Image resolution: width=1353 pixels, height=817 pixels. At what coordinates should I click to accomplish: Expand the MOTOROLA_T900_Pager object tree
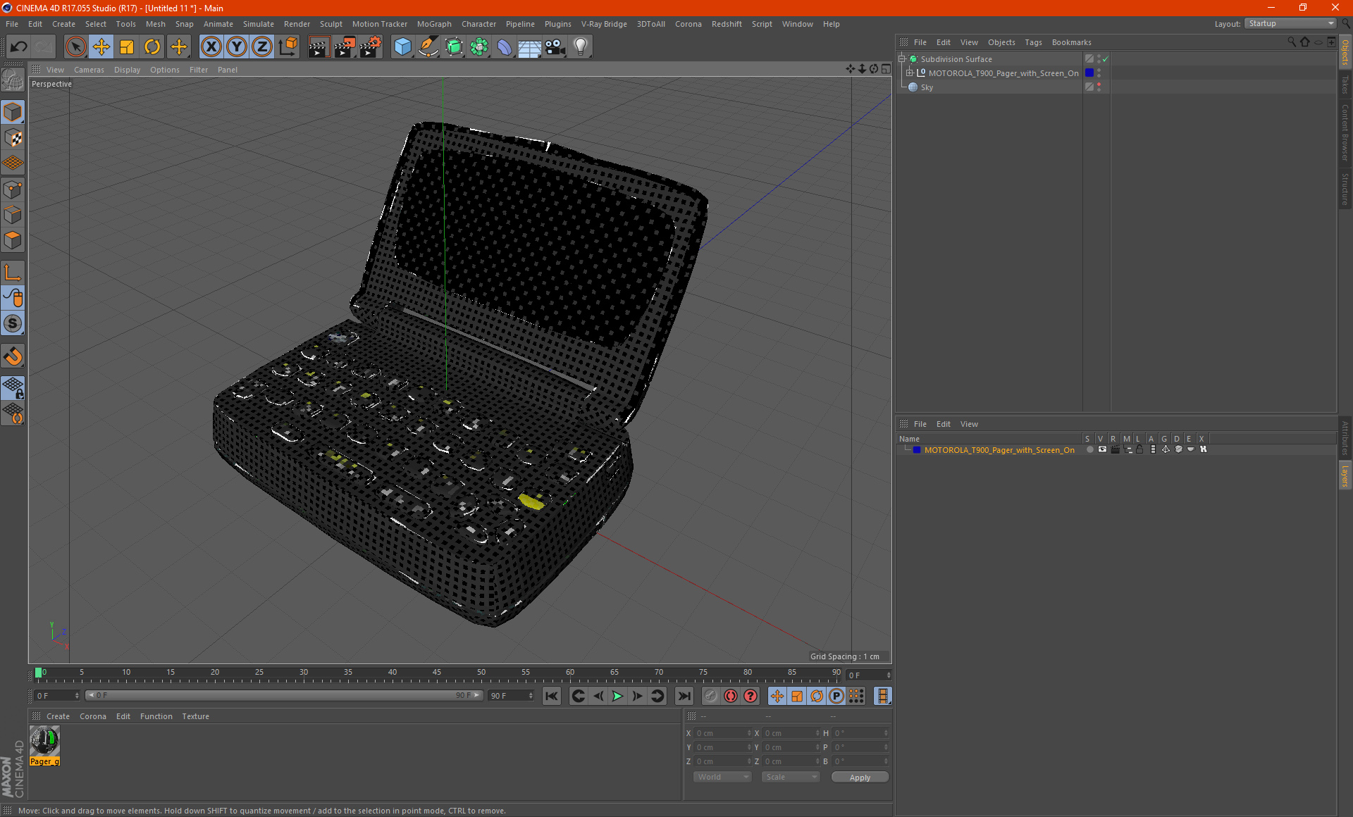[x=910, y=73]
